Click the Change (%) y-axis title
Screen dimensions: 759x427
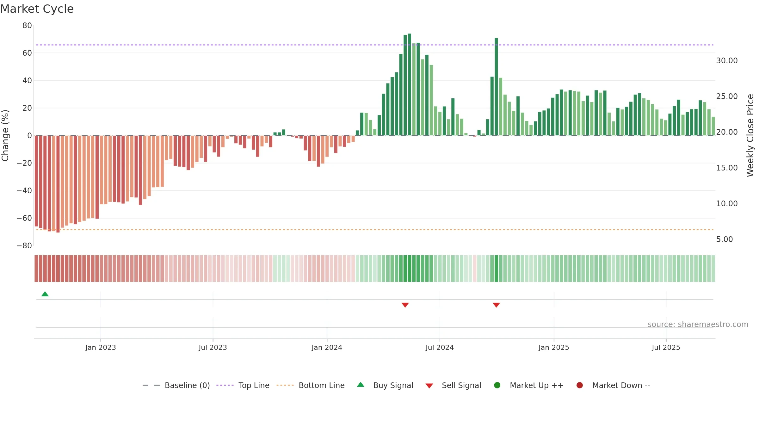coord(5,135)
